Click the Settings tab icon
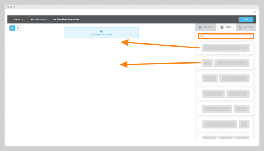Image resolution: width=264 pixels, height=151 pixels. [x=241, y=27]
